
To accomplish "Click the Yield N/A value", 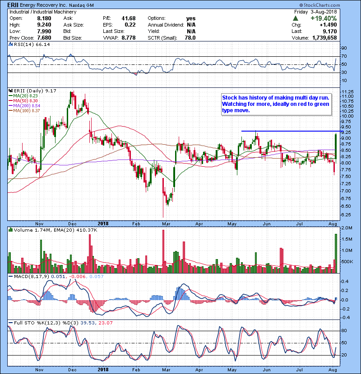I will point(191,31).
